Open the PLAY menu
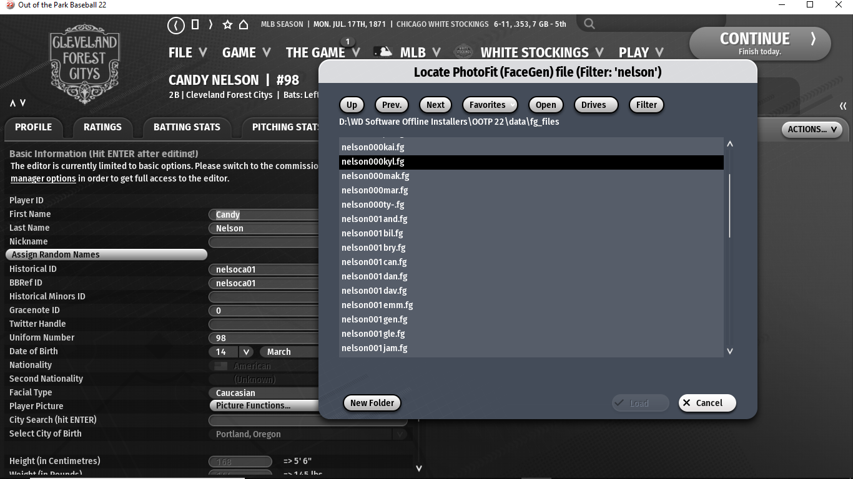The width and height of the screenshot is (853, 479). (x=641, y=52)
